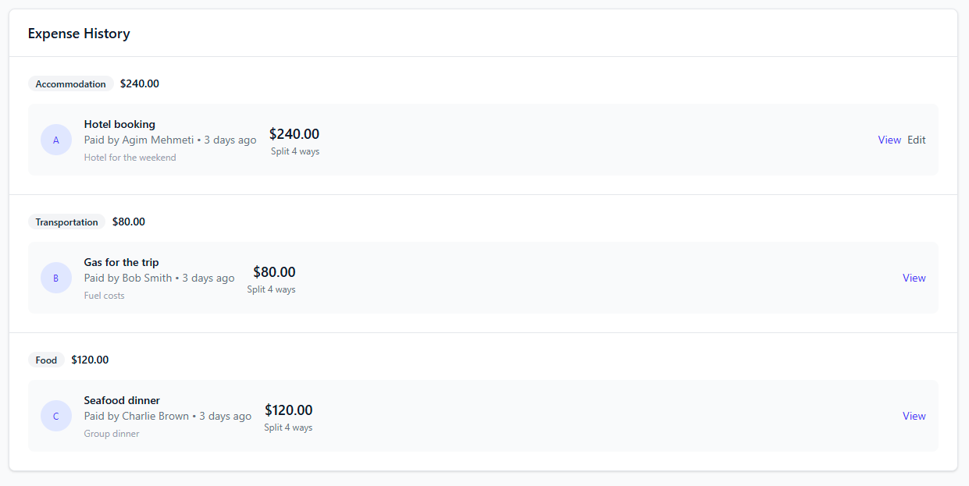This screenshot has height=486, width=969.
Task: Click the $80.00 amount on Gas expense
Action: (x=274, y=271)
